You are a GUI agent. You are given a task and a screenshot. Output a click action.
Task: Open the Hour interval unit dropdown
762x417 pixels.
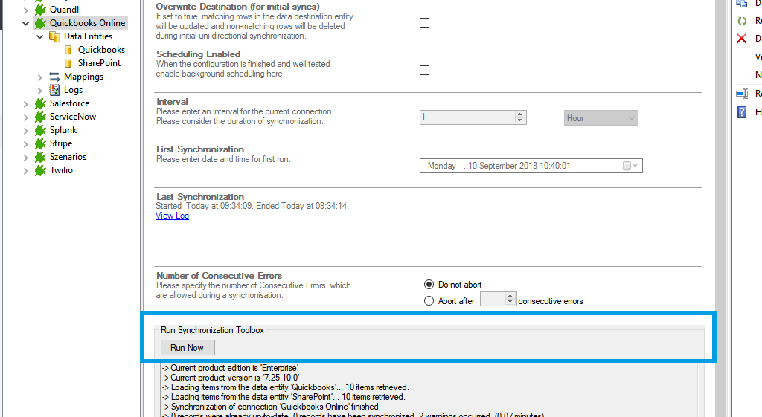(601, 118)
